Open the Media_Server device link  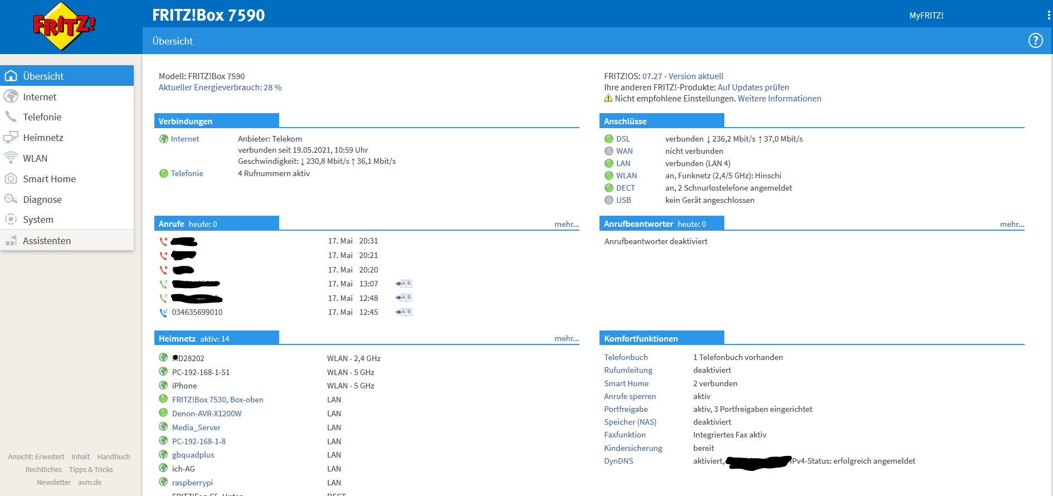pos(196,427)
